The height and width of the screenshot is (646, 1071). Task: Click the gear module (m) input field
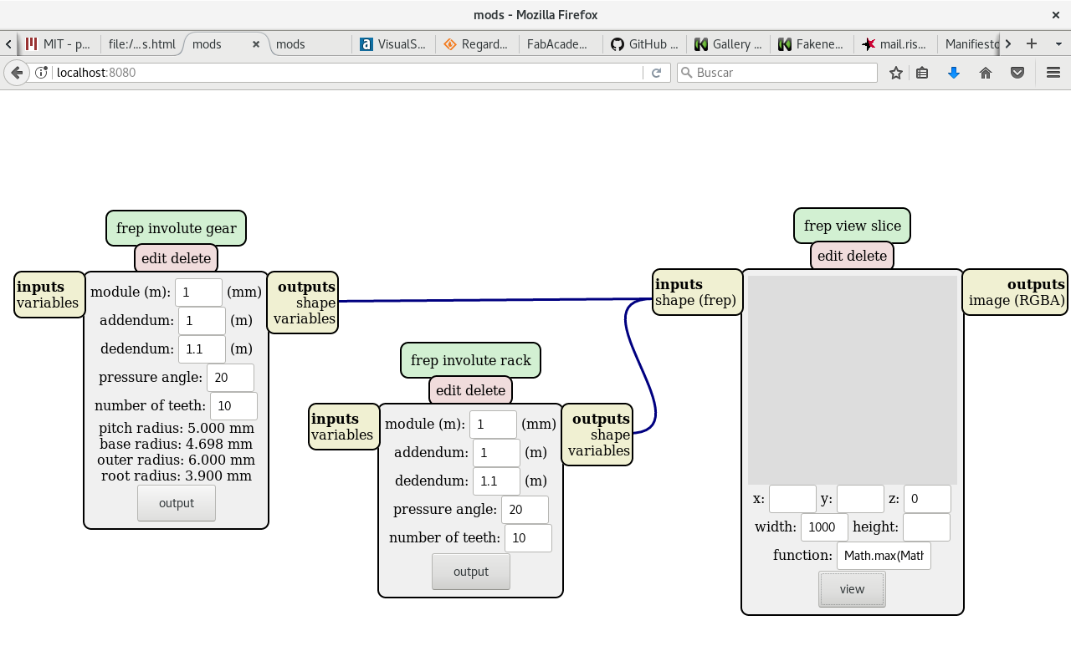pyautogui.click(x=199, y=292)
